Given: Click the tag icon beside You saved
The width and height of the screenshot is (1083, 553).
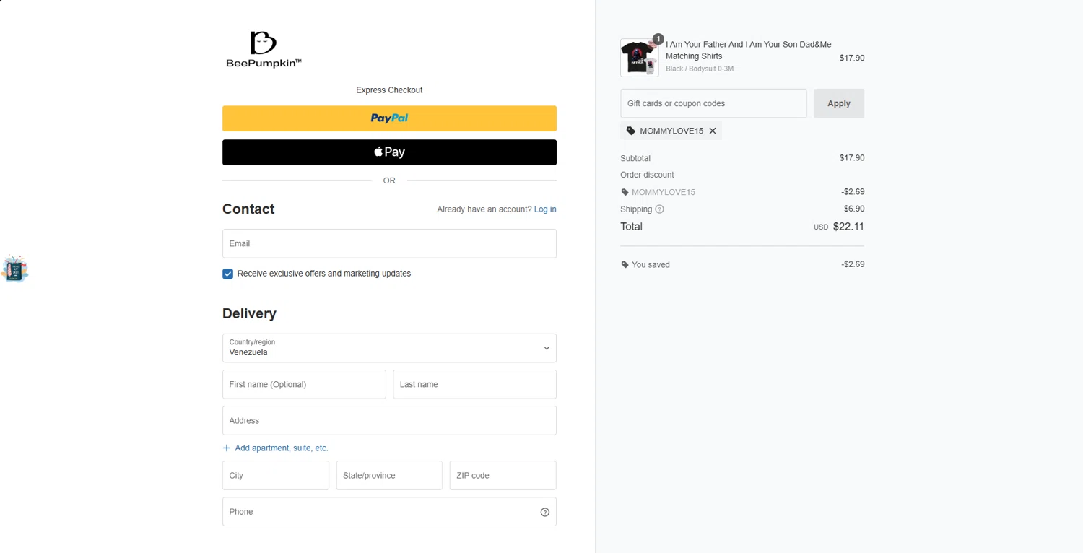Looking at the screenshot, I should coord(625,265).
